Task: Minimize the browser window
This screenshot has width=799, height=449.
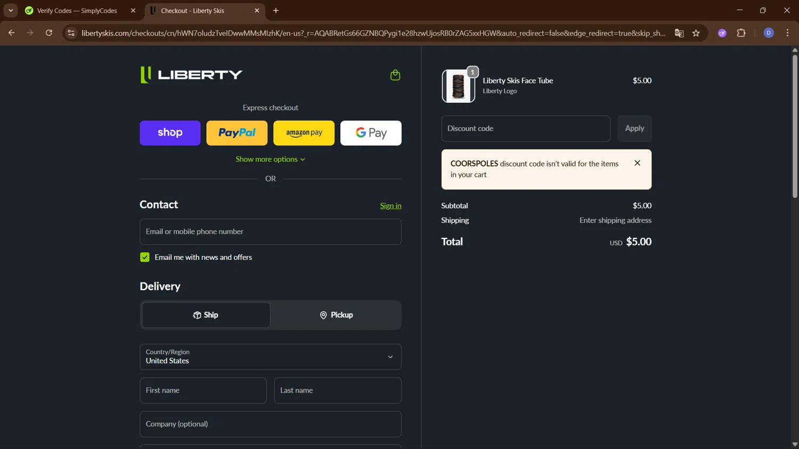Action: click(739, 10)
